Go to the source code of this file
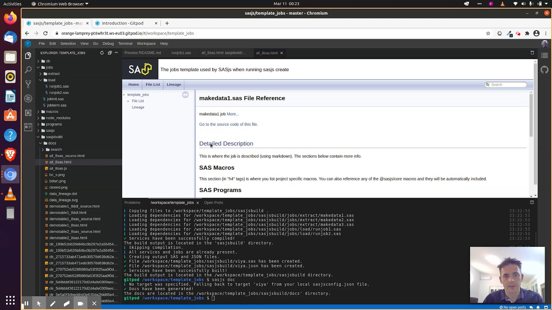The height and width of the screenshot is (310, 552). (229, 124)
